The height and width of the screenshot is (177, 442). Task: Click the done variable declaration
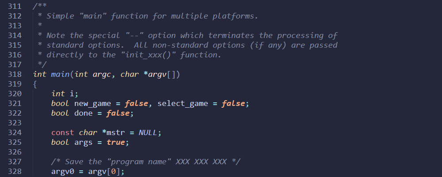point(84,113)
